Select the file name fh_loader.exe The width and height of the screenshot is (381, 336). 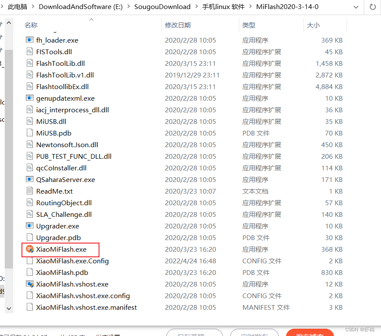click(x=57, y=40)
